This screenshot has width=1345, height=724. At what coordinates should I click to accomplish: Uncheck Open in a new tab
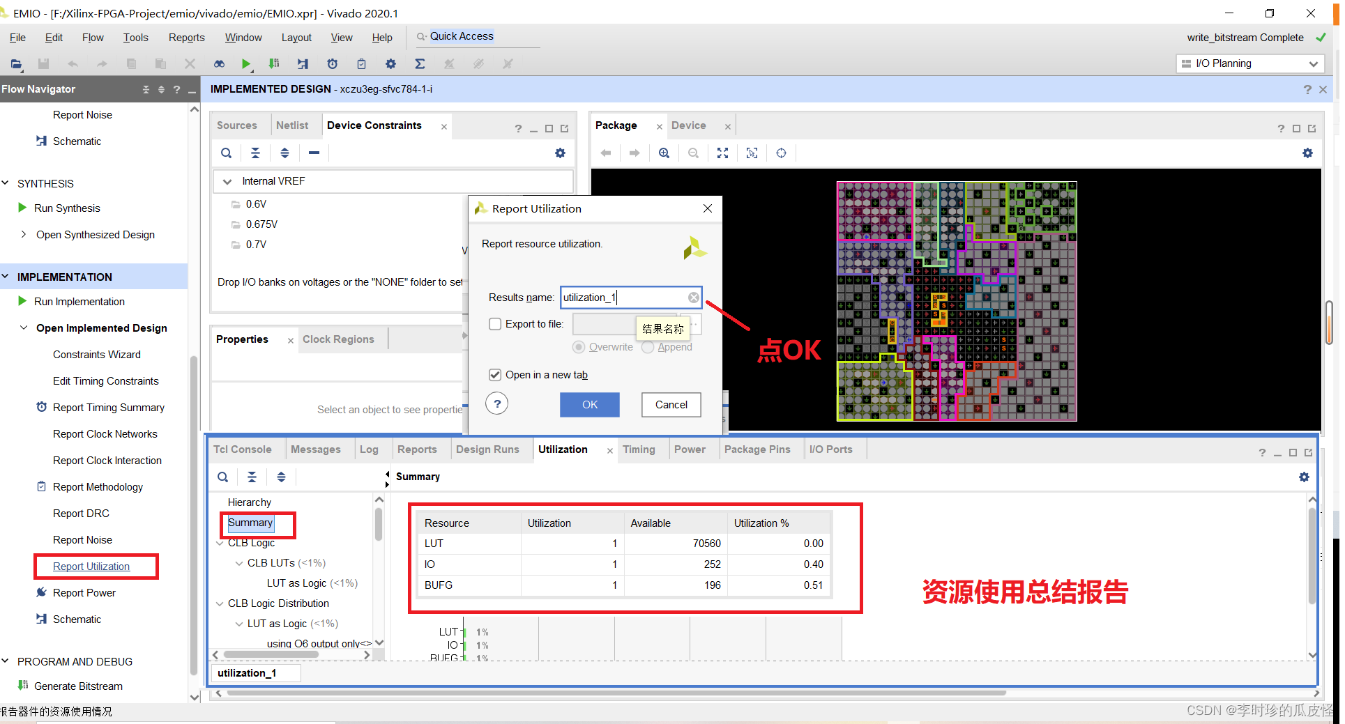pos(495,375)
